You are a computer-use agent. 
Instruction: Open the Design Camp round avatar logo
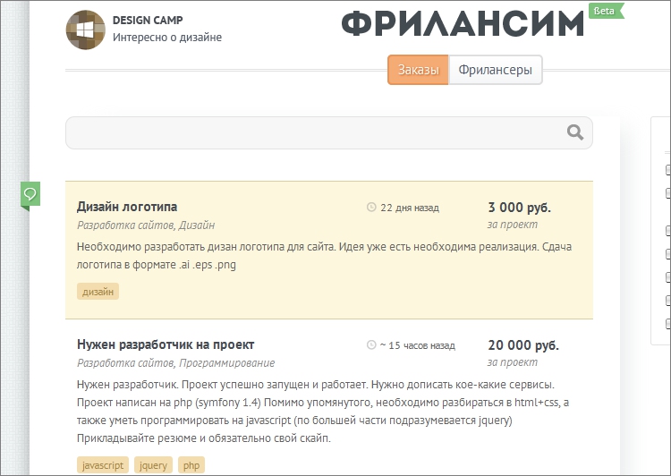pos(86,30)
